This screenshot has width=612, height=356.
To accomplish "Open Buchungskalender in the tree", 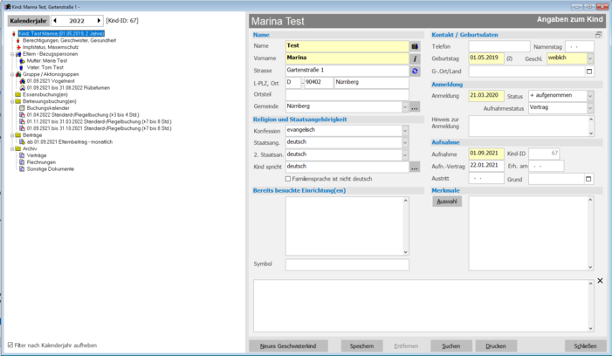I will pos(50,107).
